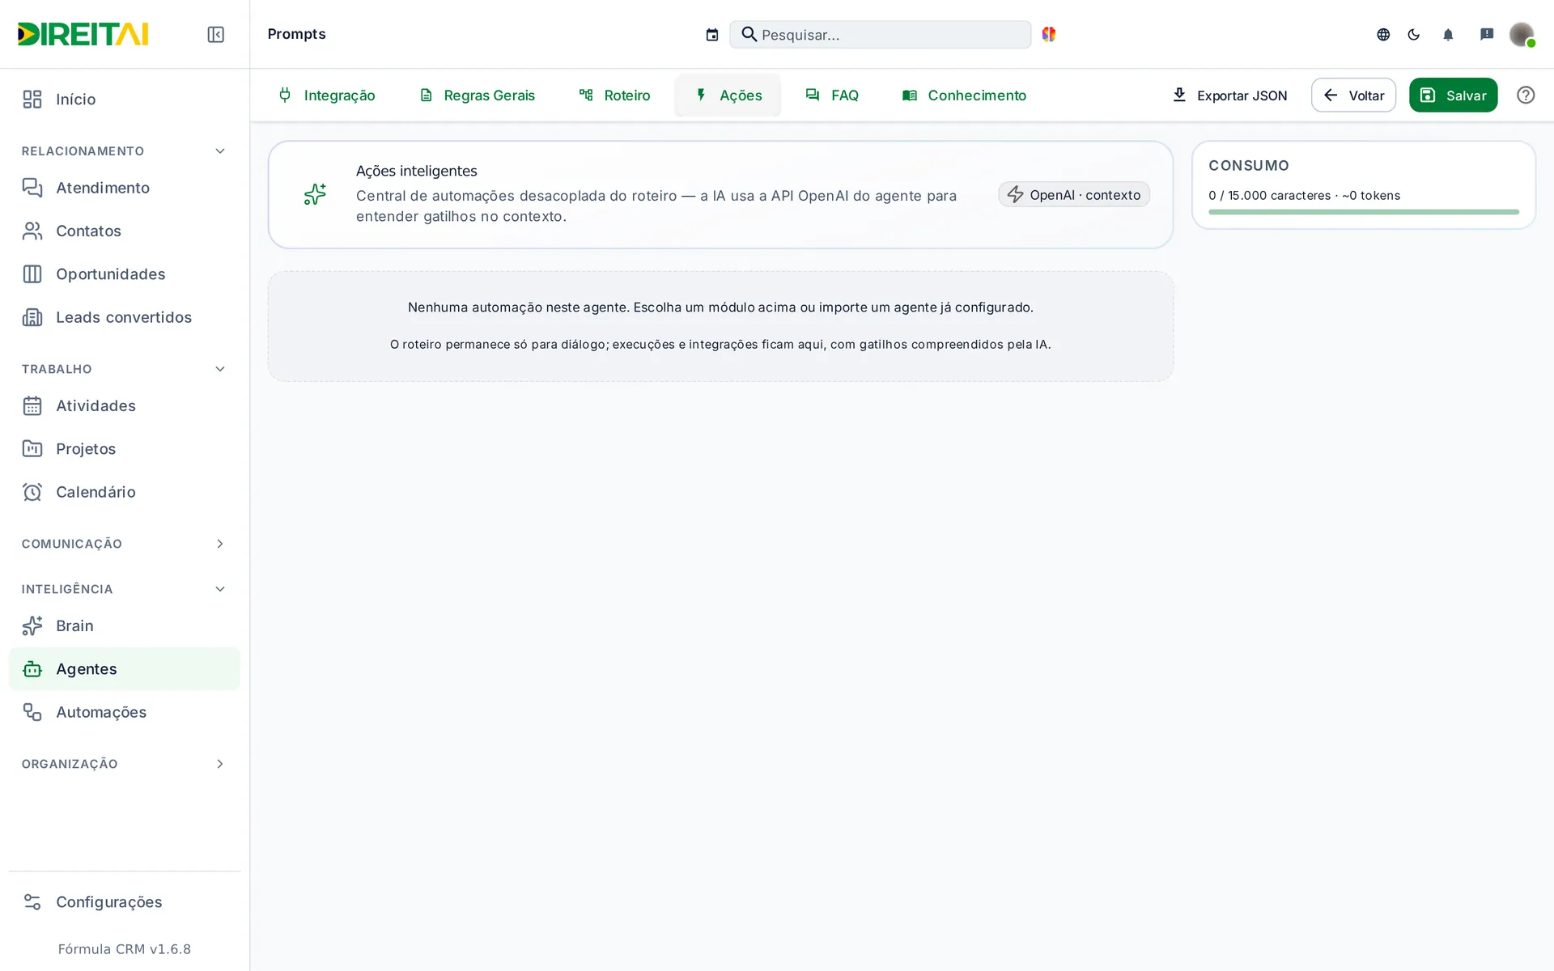
Task: Expand the Comunicação section
Action: coord(124,544)
